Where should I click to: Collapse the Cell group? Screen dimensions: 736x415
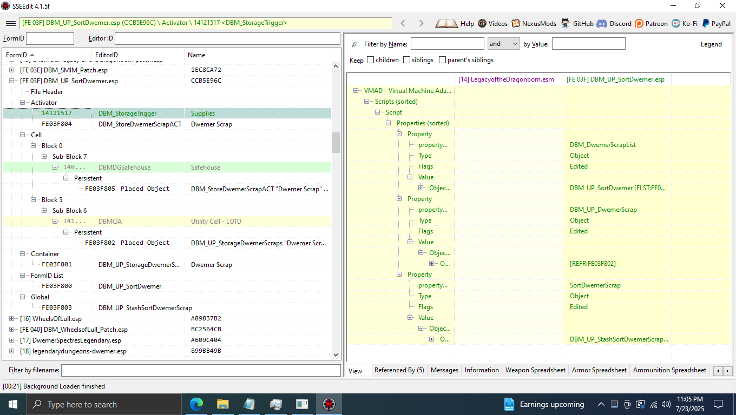coord(23,135)
